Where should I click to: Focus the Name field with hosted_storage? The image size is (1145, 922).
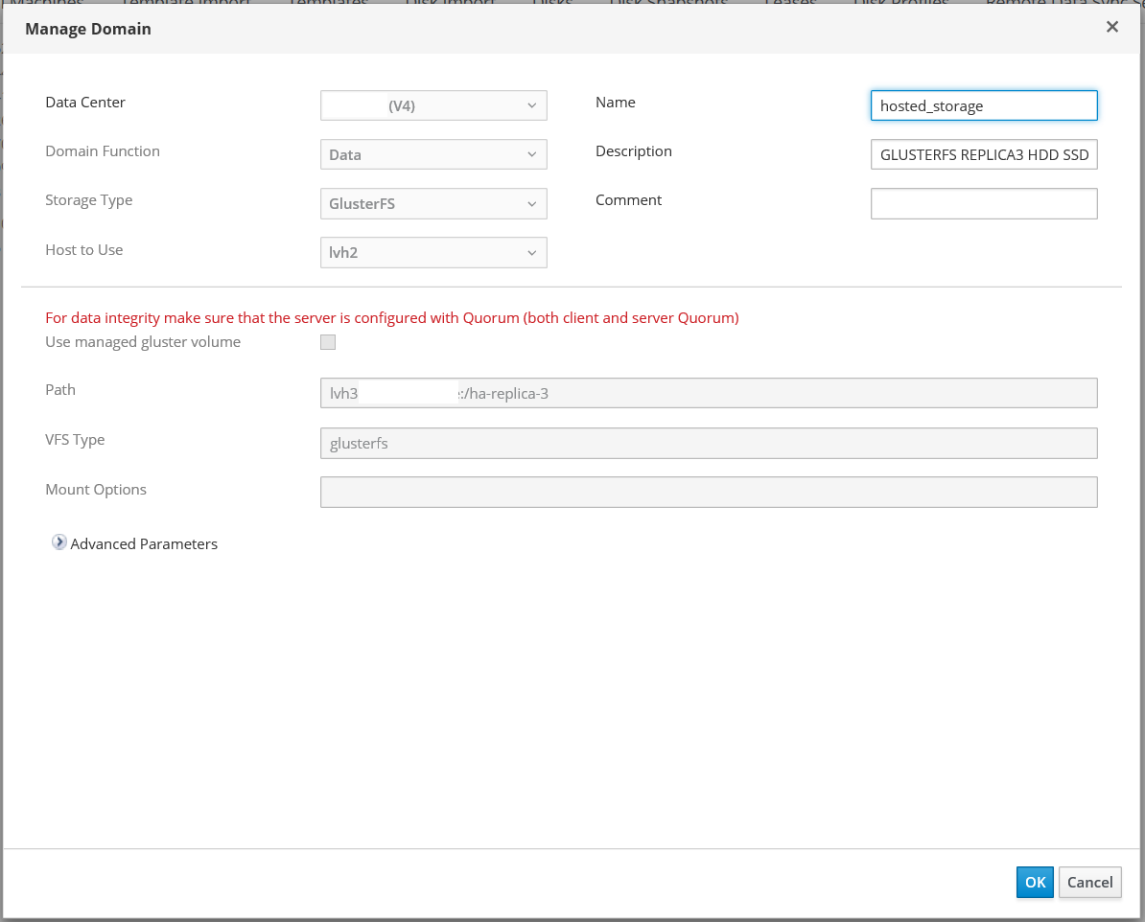point(983,105)
